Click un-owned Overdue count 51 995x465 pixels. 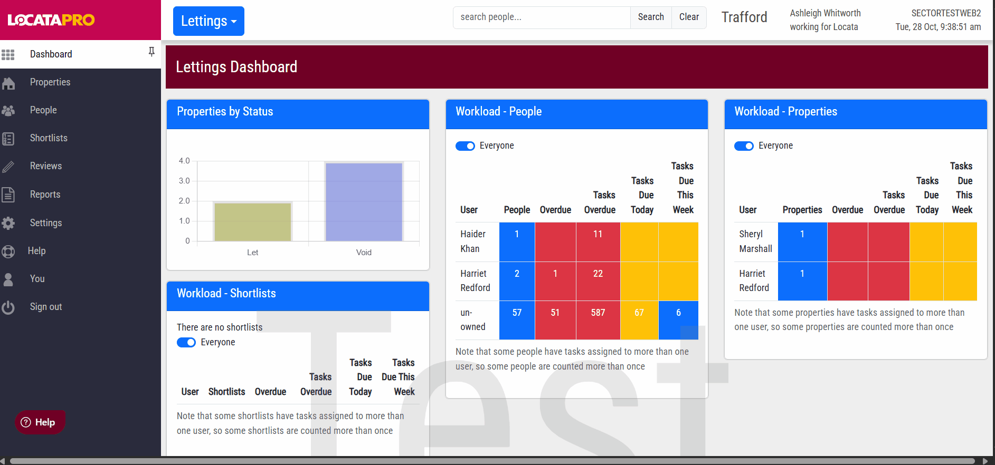[555, 320]
